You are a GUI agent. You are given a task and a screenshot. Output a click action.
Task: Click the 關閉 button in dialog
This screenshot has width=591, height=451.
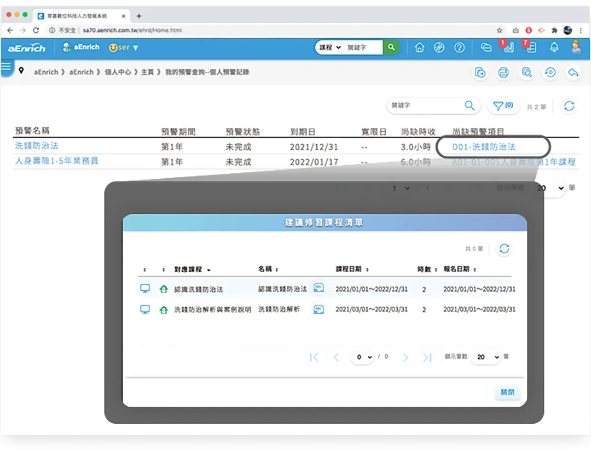[507, 393]
